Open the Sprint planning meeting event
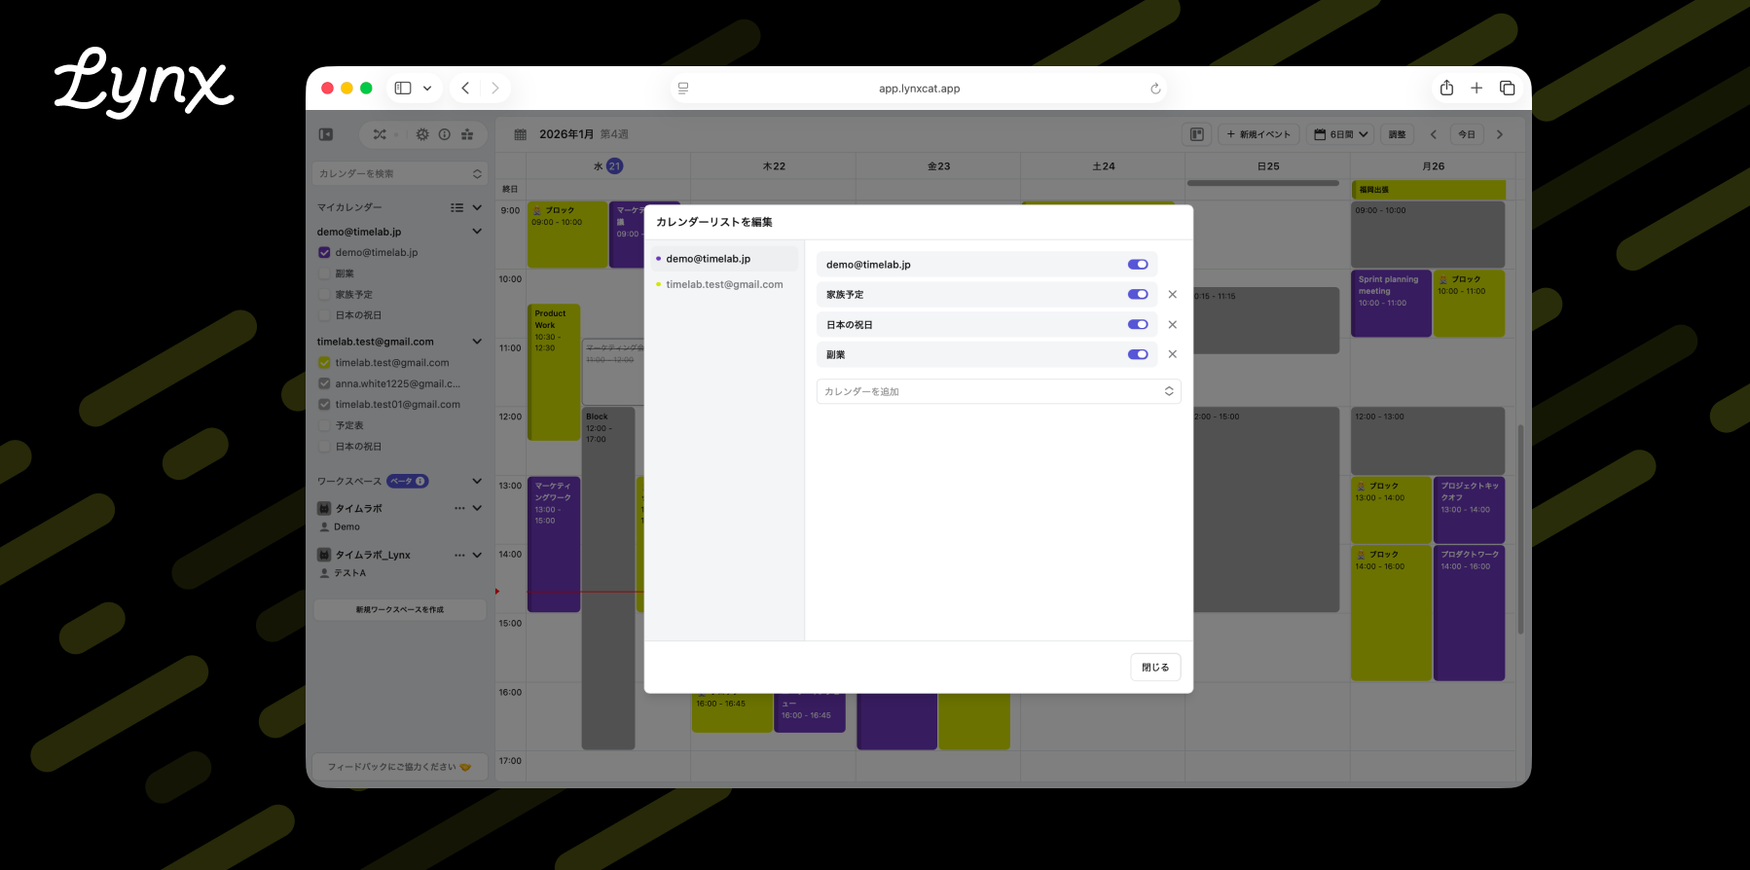1750x870 pixels. coord(1391,303)
